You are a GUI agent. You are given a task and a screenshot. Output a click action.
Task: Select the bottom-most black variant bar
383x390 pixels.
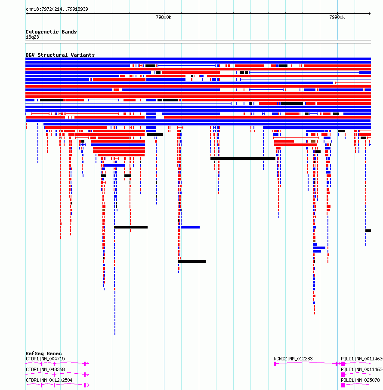pyautogui.click(x=192, y=262)
